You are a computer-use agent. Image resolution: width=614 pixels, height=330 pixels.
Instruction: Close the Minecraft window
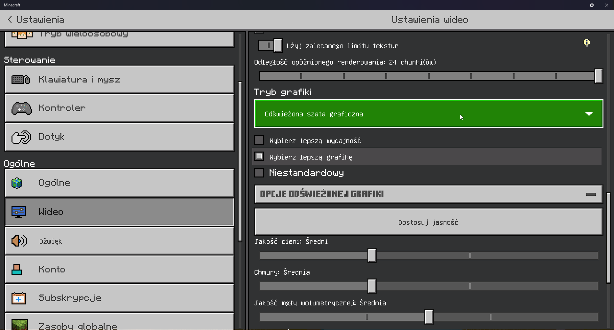pos(607,5)
